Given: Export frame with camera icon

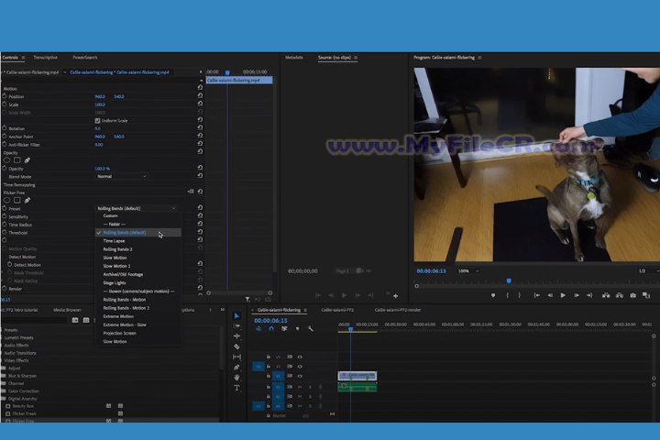Looking at the screenshot, I should pyautogui.click(x=632, y=295).
